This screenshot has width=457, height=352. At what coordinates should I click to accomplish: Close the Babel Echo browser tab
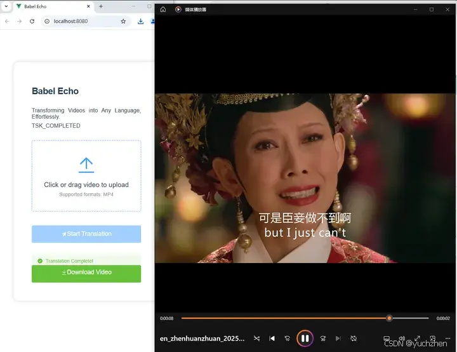click(89, 6)
